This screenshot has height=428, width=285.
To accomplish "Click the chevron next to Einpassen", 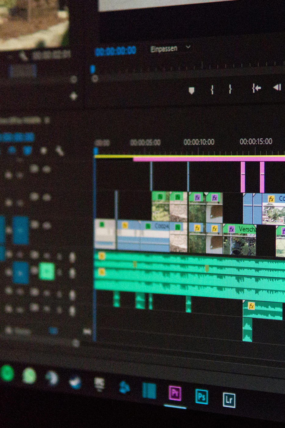I will click(x=188, y=48).
